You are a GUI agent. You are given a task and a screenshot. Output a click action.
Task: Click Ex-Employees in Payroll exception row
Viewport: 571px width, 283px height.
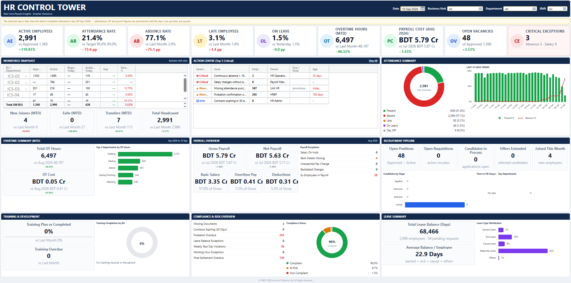coord(339,175)
